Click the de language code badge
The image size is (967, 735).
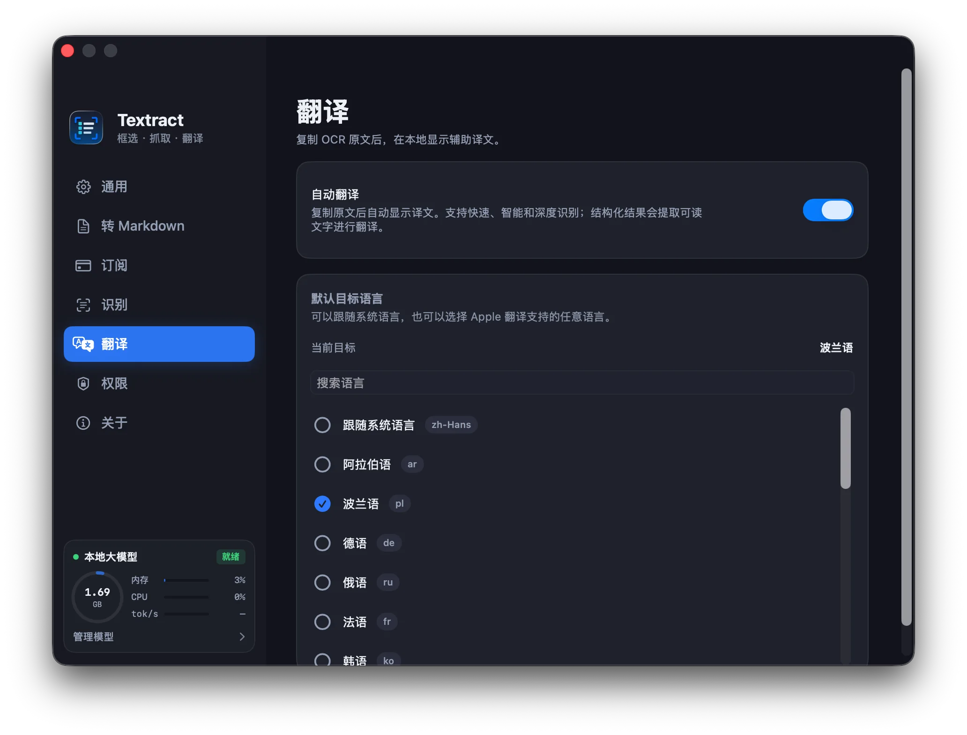[389, 543]
